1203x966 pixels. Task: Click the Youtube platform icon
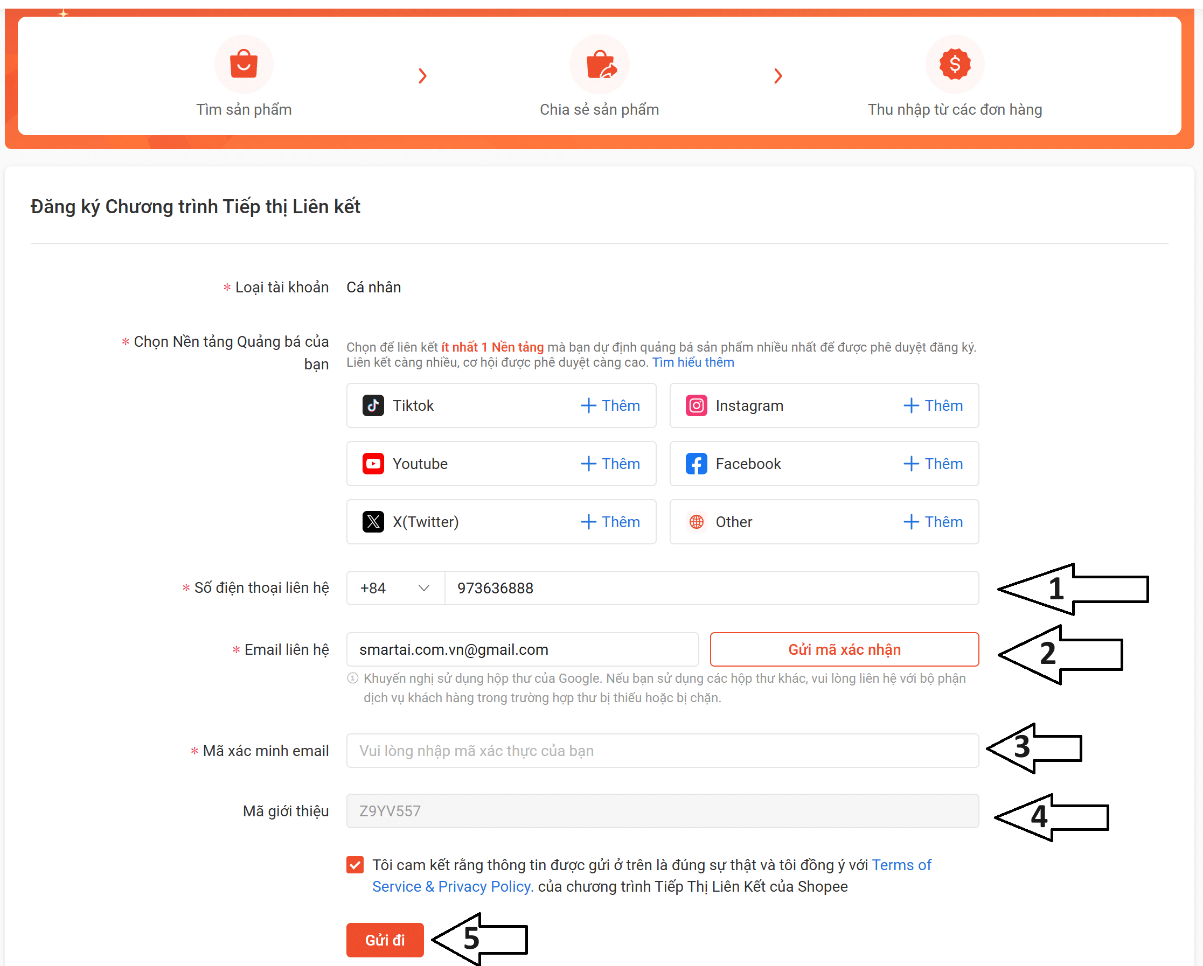click(373, 464)
